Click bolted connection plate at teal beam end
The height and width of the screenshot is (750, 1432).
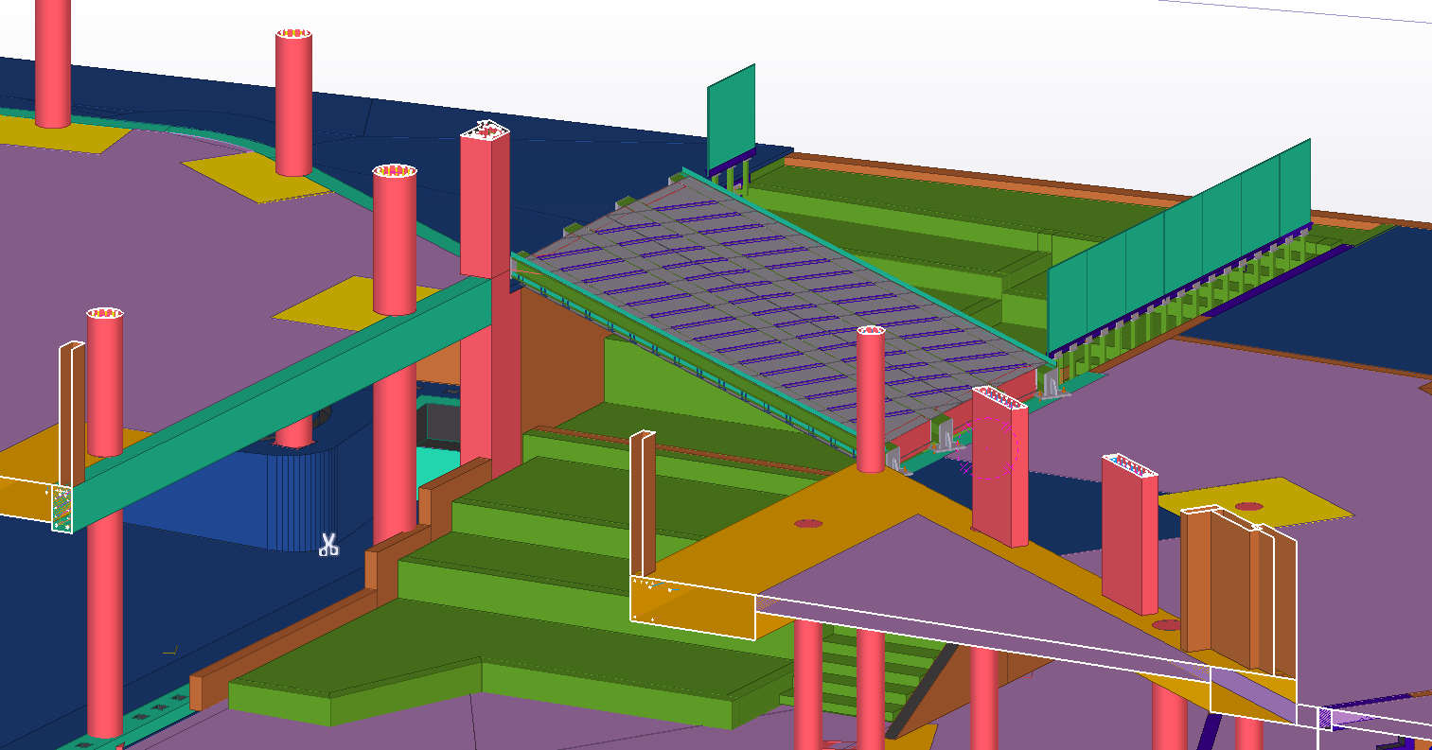62,509
